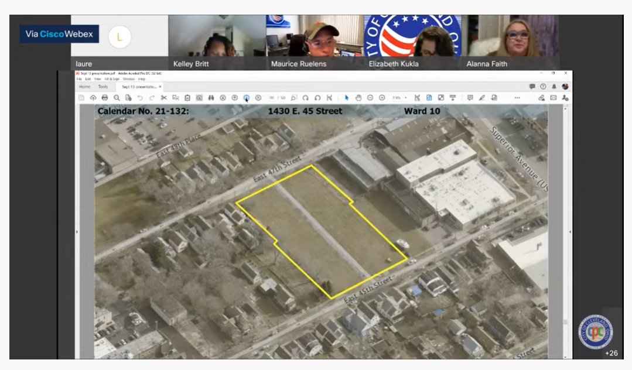
Task: Click the Zoom In plus icon
Action: tap(382, 98)
